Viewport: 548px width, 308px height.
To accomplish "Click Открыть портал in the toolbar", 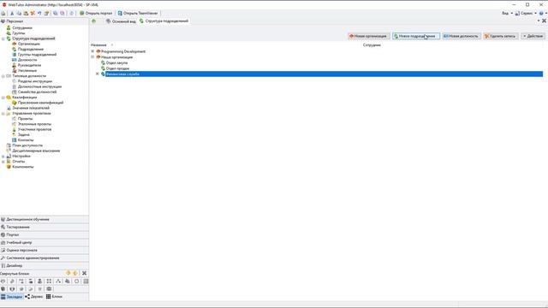I will pyautogui.click(x=96, y=14).
